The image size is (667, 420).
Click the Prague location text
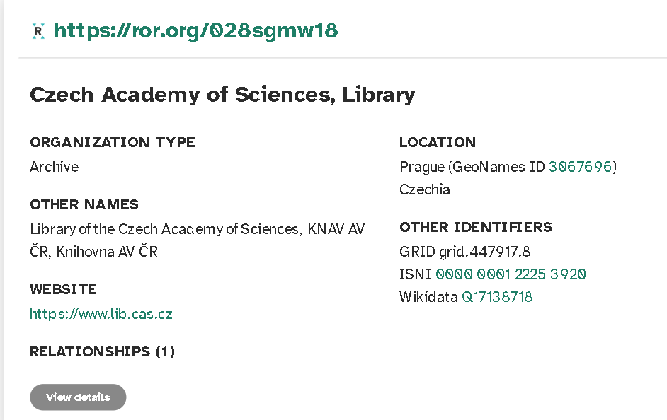click(x=421, y=168)
